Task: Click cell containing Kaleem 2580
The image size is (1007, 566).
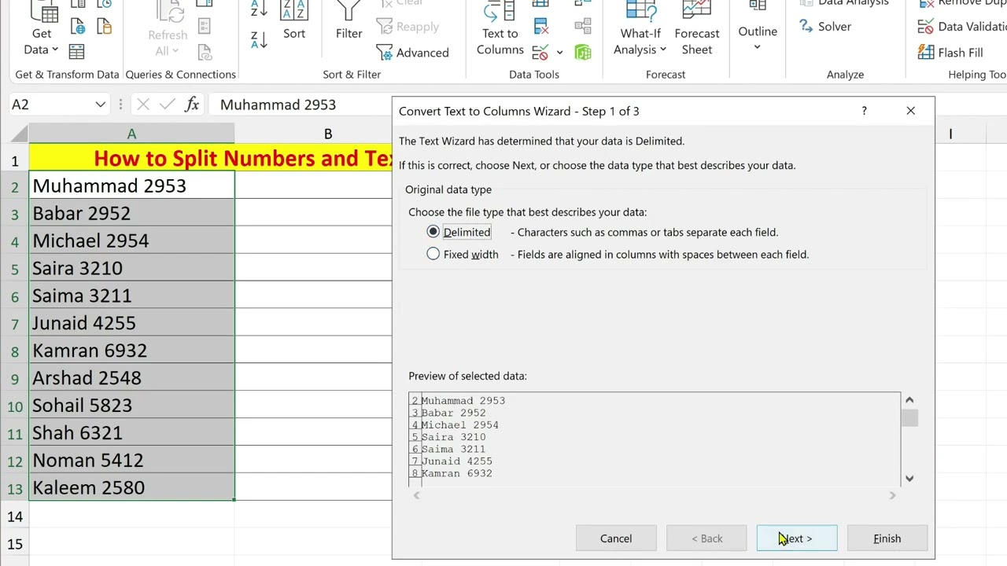Action: (131, 487)
